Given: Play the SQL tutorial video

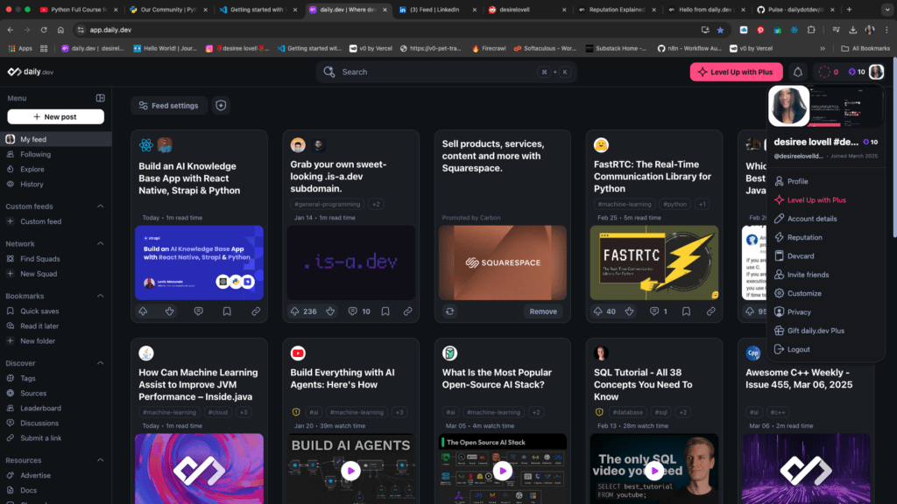Looking at the screenshot, I should (654, 471).
